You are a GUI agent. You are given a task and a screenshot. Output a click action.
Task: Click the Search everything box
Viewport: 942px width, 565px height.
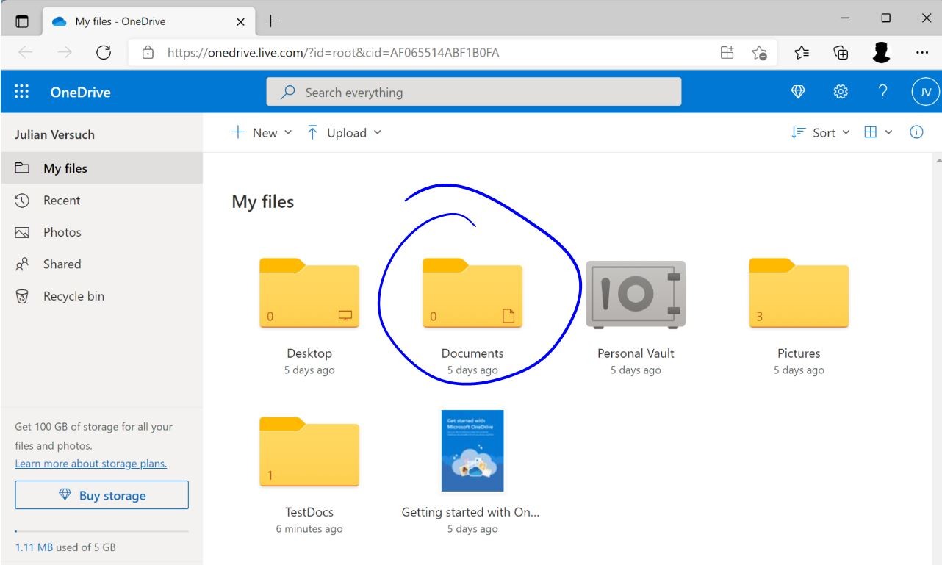(x=475, y=91)
